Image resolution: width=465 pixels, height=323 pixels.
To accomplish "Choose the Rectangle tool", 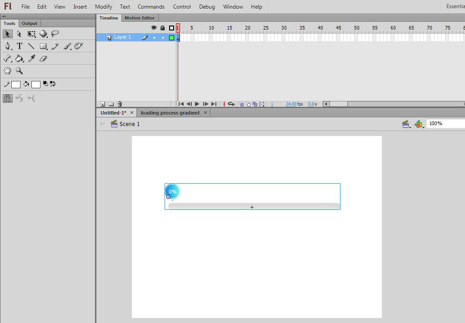I will [44, 46].
